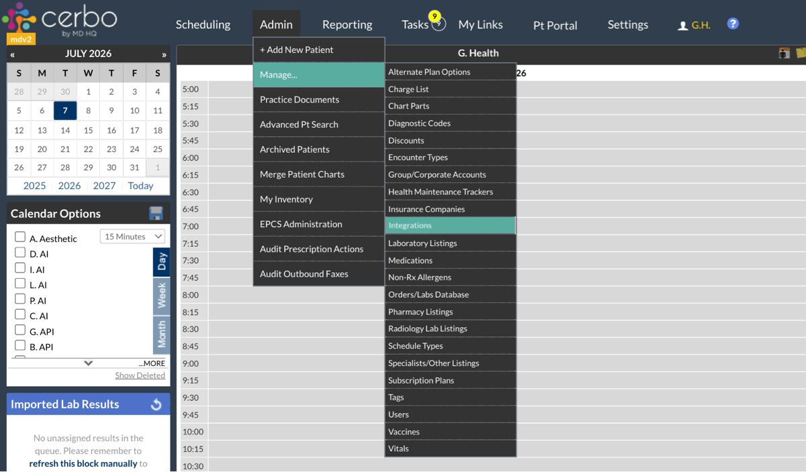Viewport: 806px width, 472px height.
Task: Open Schedule Types submenu item
Action: point(450,345)
